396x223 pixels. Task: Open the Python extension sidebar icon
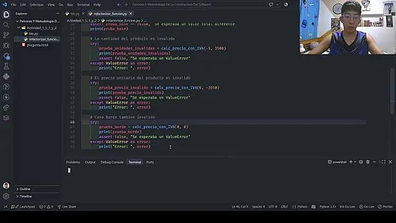(x=6, y=76)
